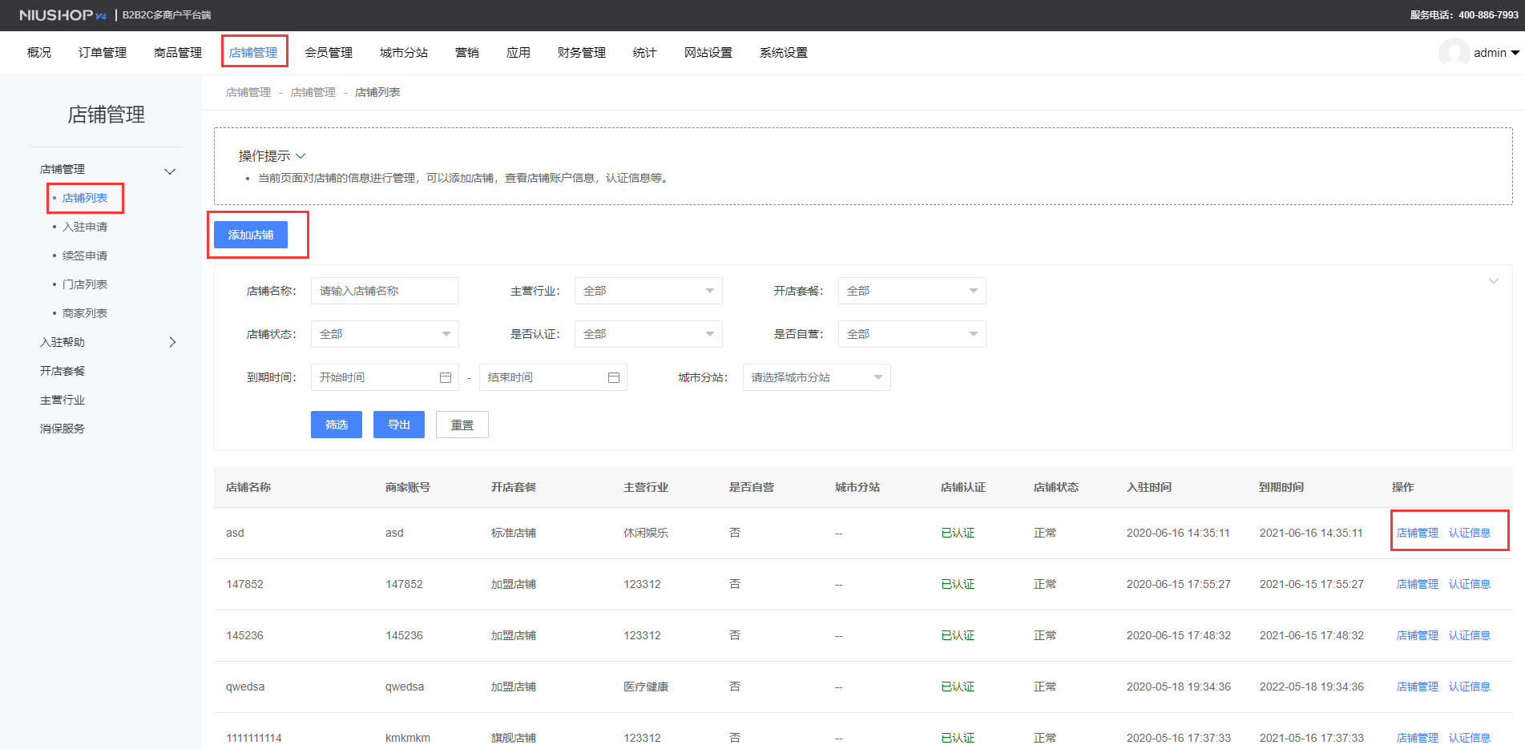The height and width of the screenshot is (749, 1525).
Task: Open 营销 in top menu
Action: click(467, 53)
